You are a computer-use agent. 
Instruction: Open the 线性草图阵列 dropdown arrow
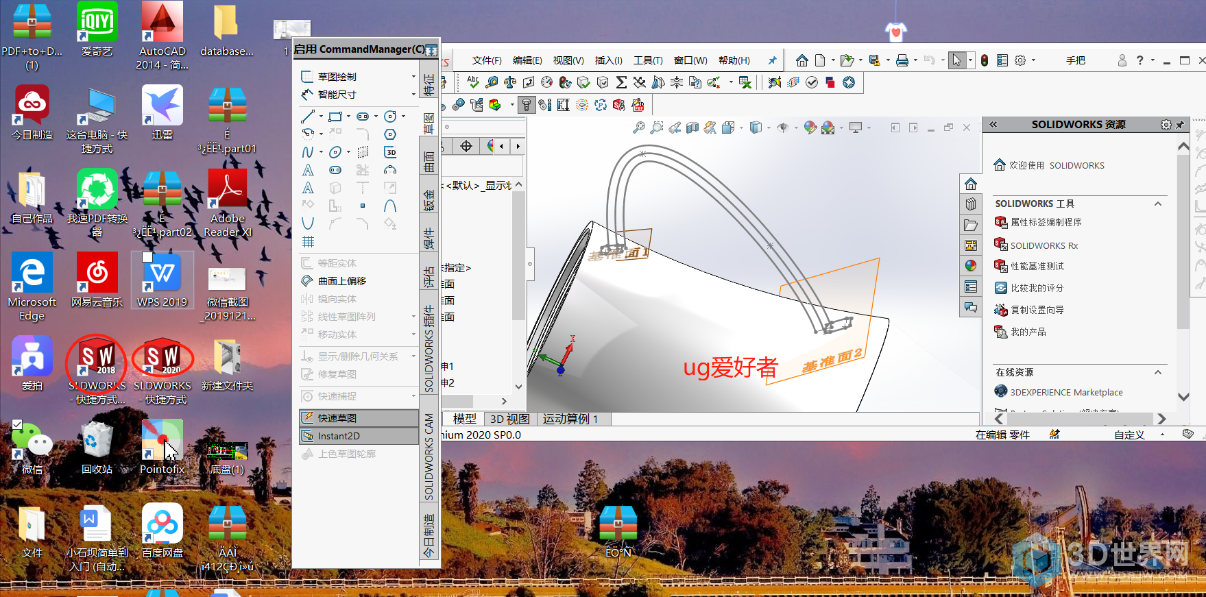(x=413, y=317)
